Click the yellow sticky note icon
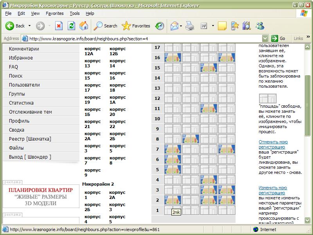 click(222, 26)
